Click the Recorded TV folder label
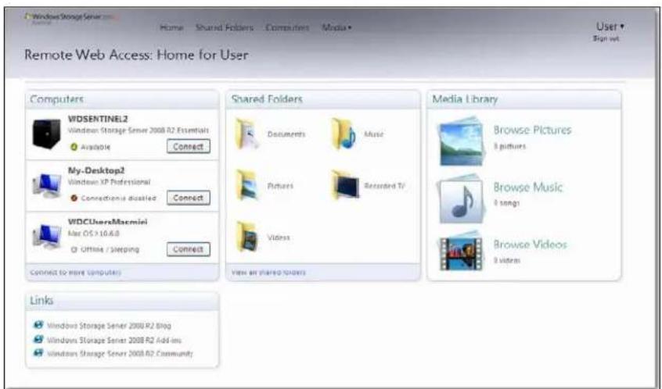Image resolution: width=662 pixels, height=389 pixels. pos(384,185)
